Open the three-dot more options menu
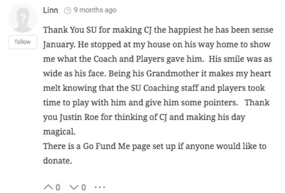Image resolution: width=285 pixels, height=193 pixels. point(100,187)
